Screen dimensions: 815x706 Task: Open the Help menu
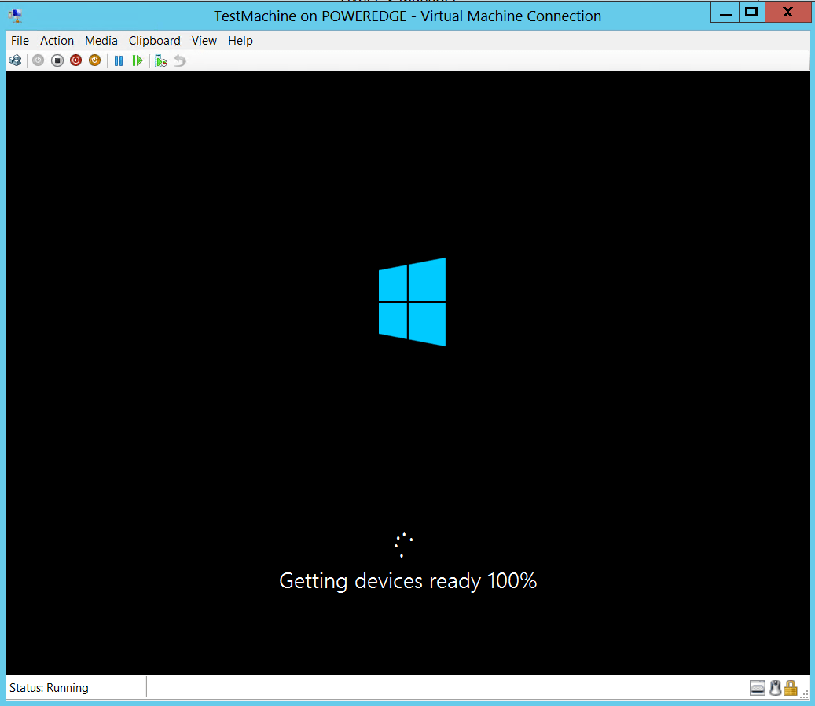[x=240, y=41]
